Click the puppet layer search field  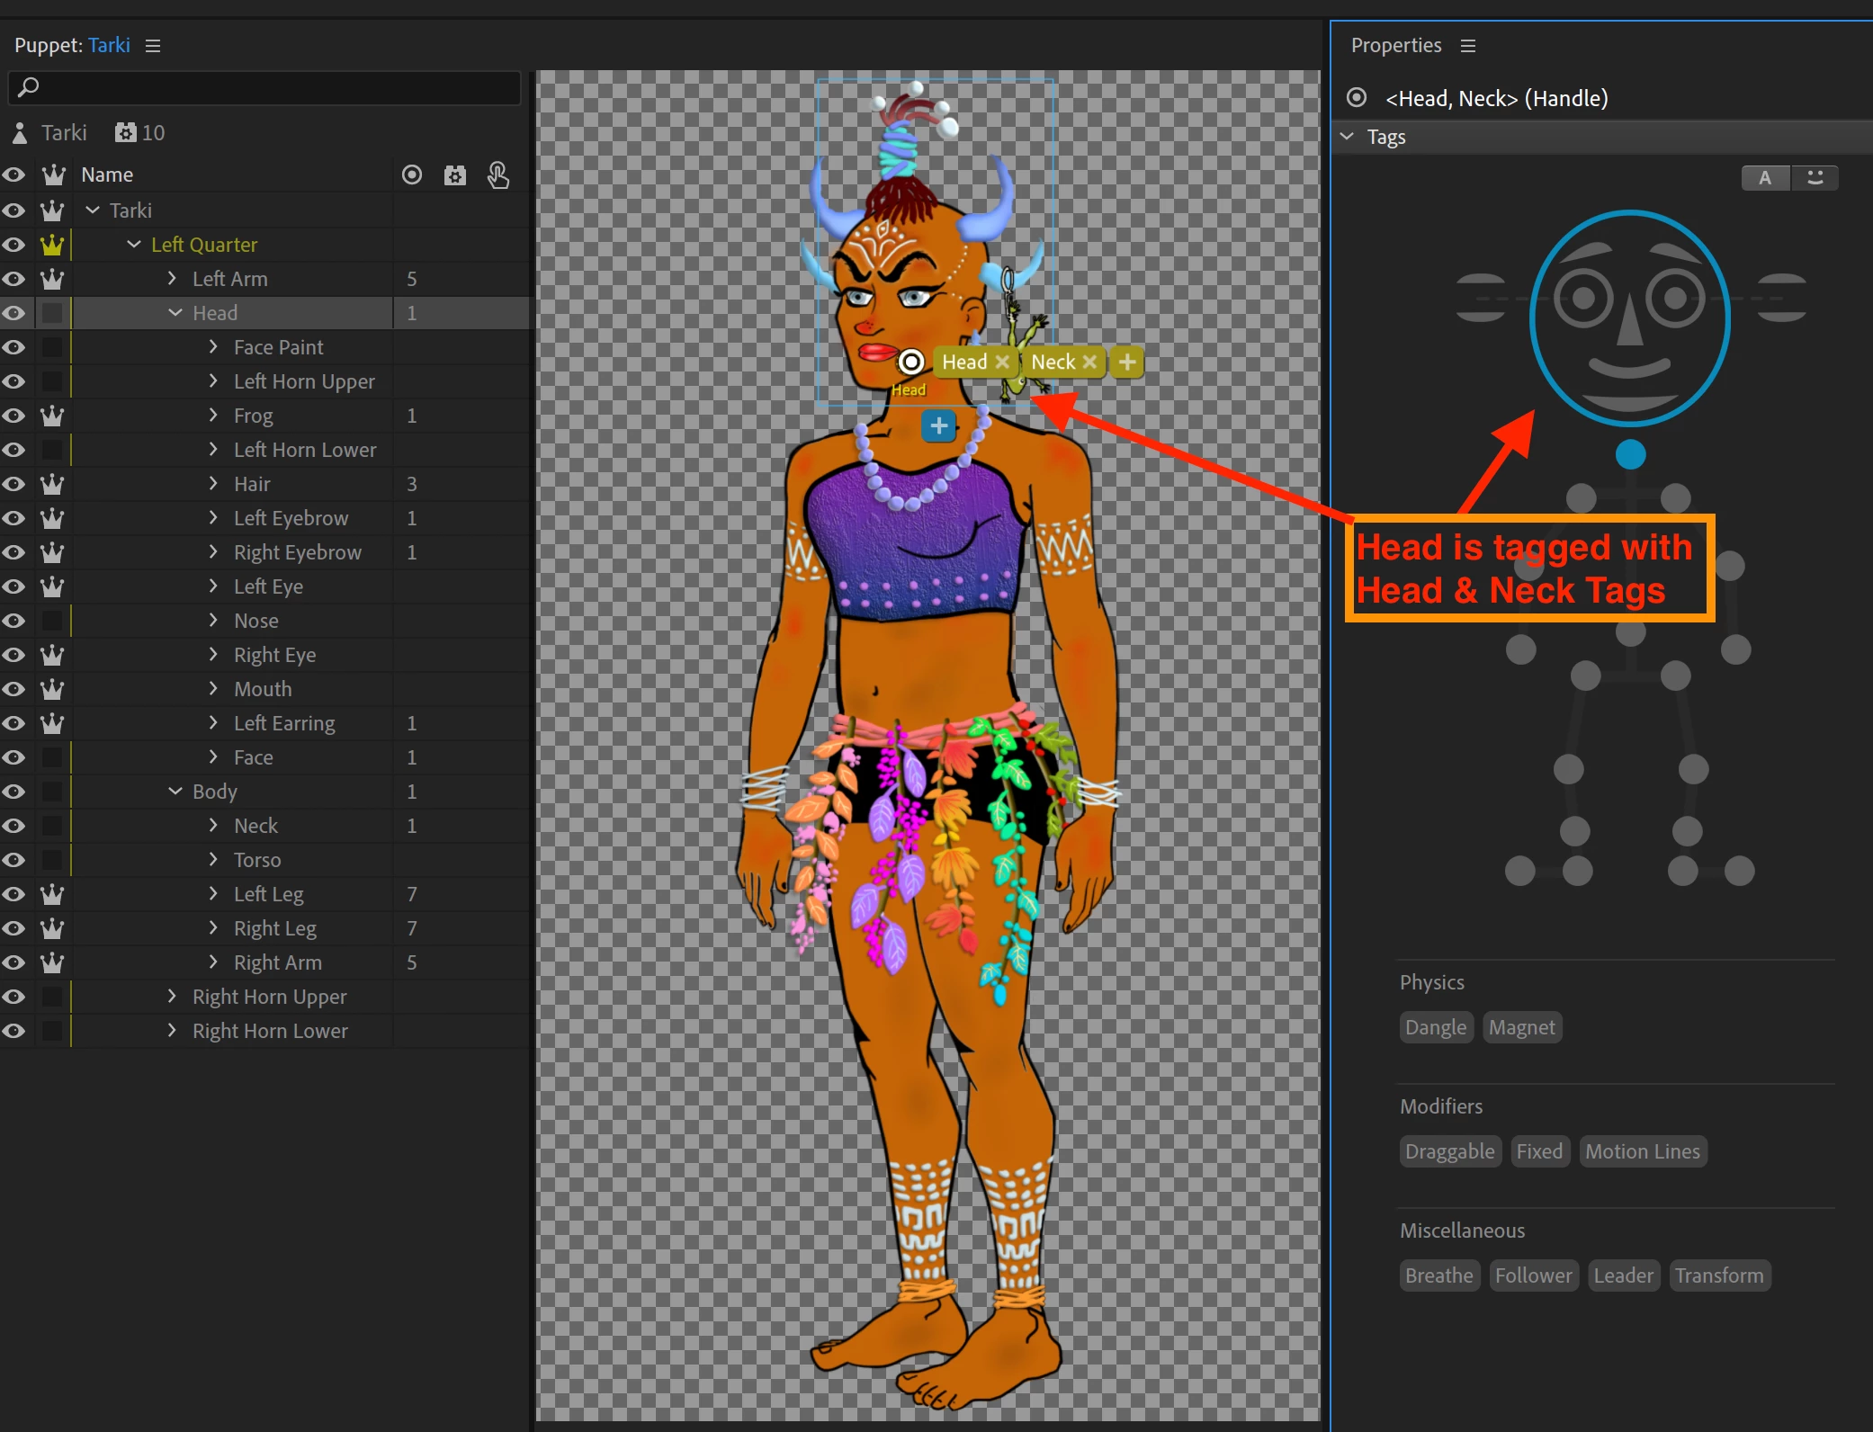(270, 87)
